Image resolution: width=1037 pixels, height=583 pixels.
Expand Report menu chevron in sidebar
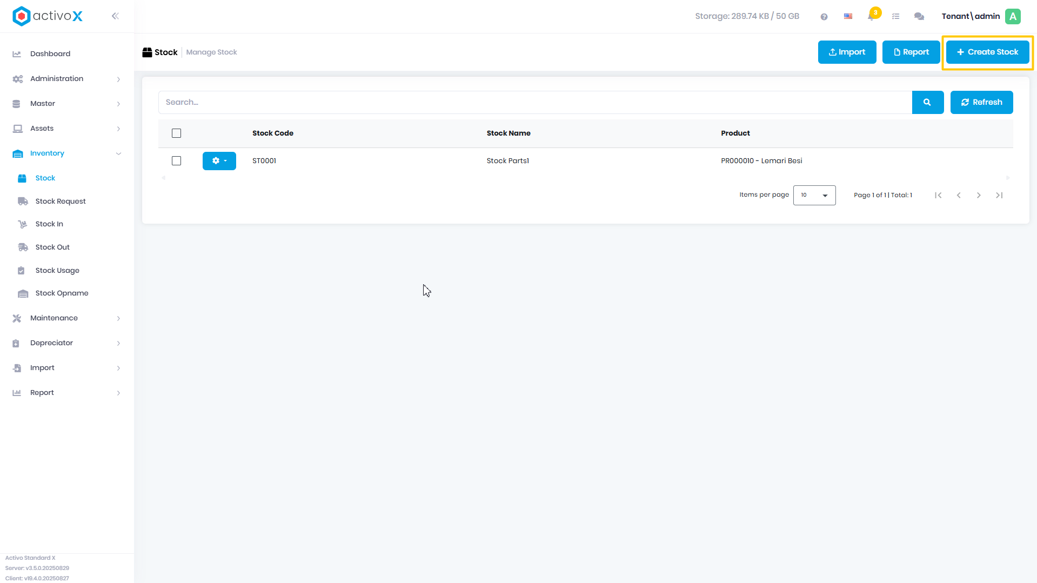(118, 393)
